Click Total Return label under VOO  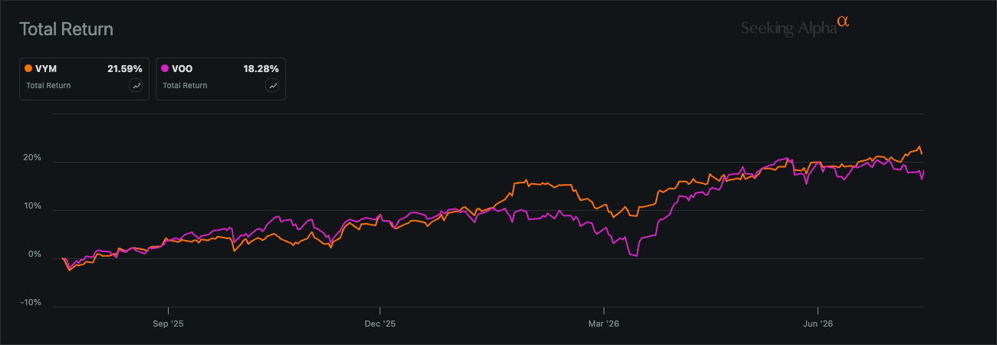185,86
